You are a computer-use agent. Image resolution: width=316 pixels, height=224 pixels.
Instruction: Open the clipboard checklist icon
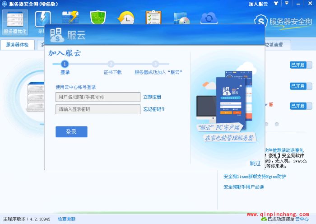coord(153,17)
